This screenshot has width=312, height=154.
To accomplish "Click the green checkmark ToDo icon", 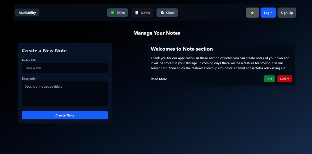I will coord(113,13).
